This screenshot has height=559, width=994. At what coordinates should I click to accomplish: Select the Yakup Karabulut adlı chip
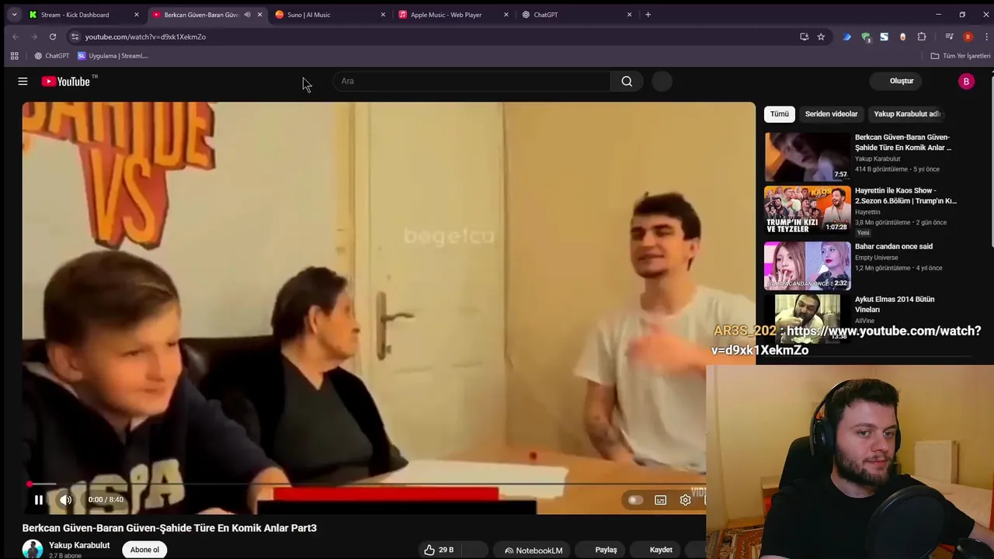point(906,113)
